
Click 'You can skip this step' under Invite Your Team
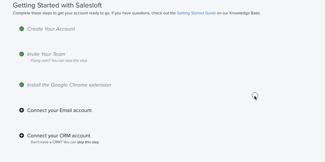point(69,61)
